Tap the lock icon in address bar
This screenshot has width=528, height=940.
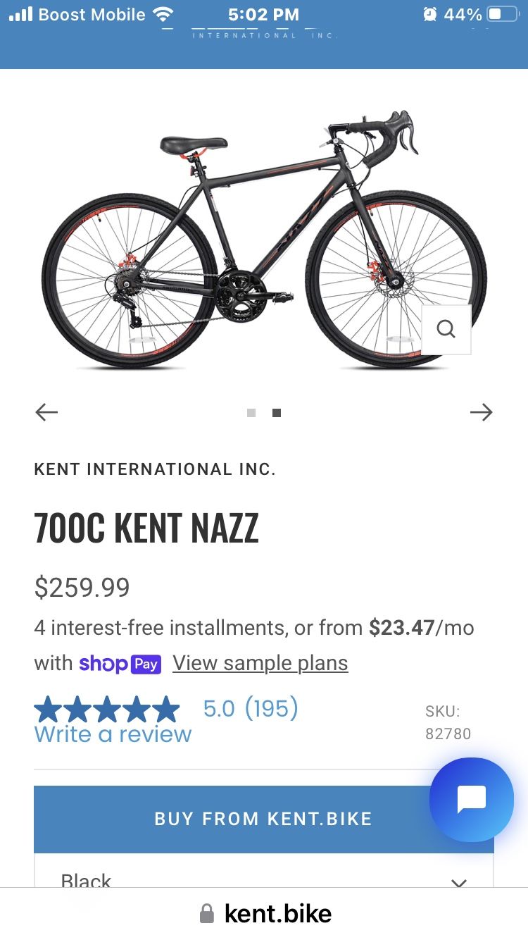coord(206,915)
